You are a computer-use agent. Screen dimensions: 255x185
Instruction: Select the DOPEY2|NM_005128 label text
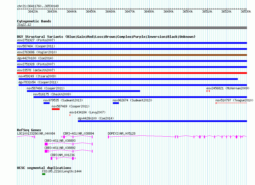(121, 133)
